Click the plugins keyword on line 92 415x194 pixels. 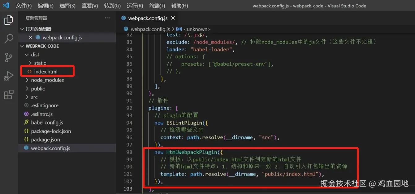tap(159, 108)
